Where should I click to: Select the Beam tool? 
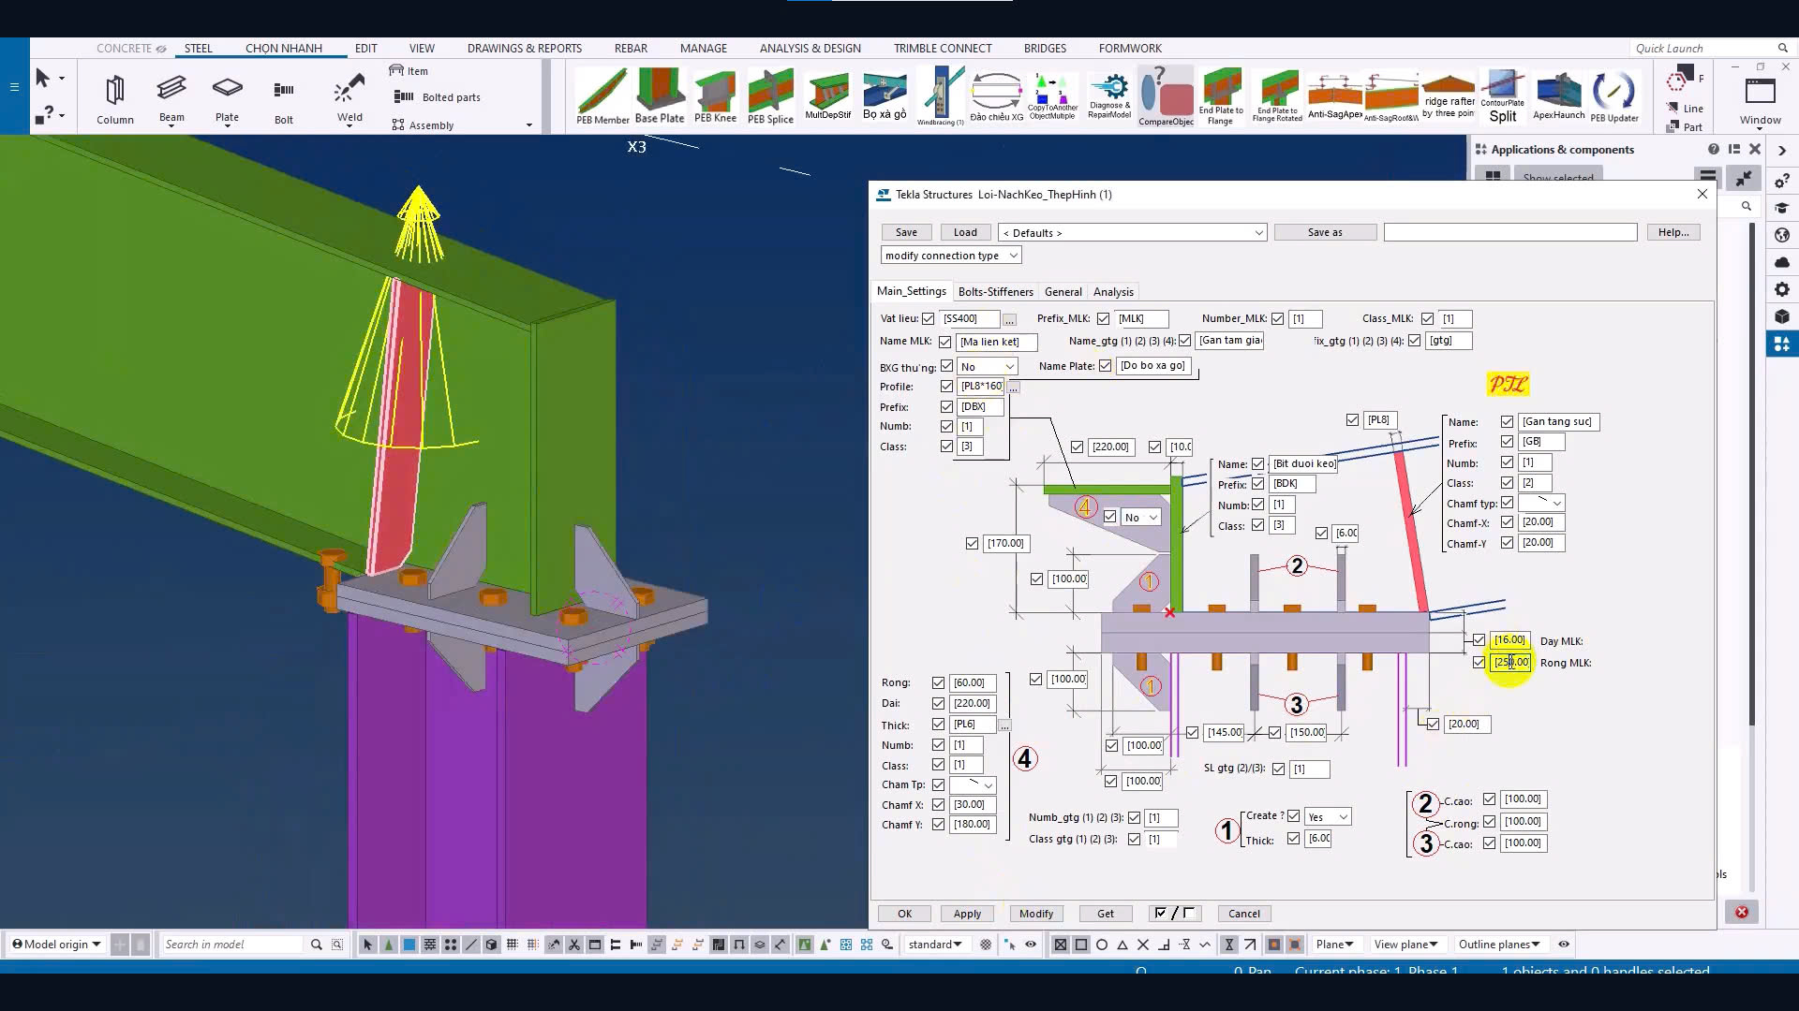[171, 99]
